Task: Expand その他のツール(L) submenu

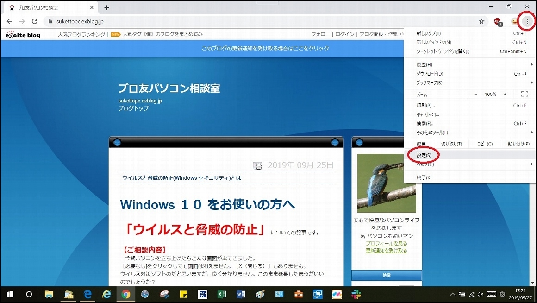Action: (x=471, y=133)
